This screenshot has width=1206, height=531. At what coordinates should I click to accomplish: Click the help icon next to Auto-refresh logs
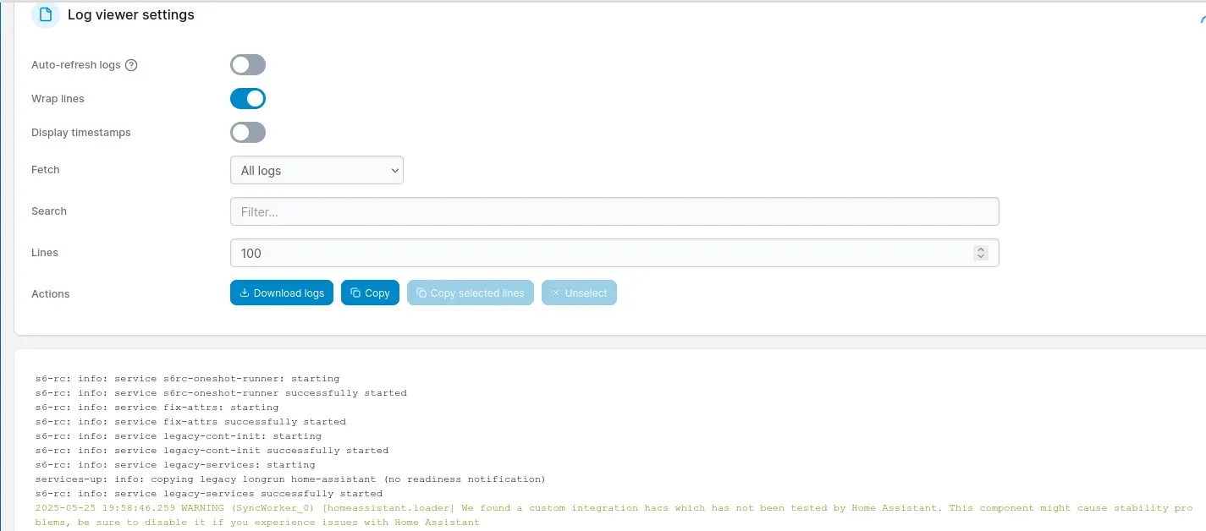(x=131, y=65)
